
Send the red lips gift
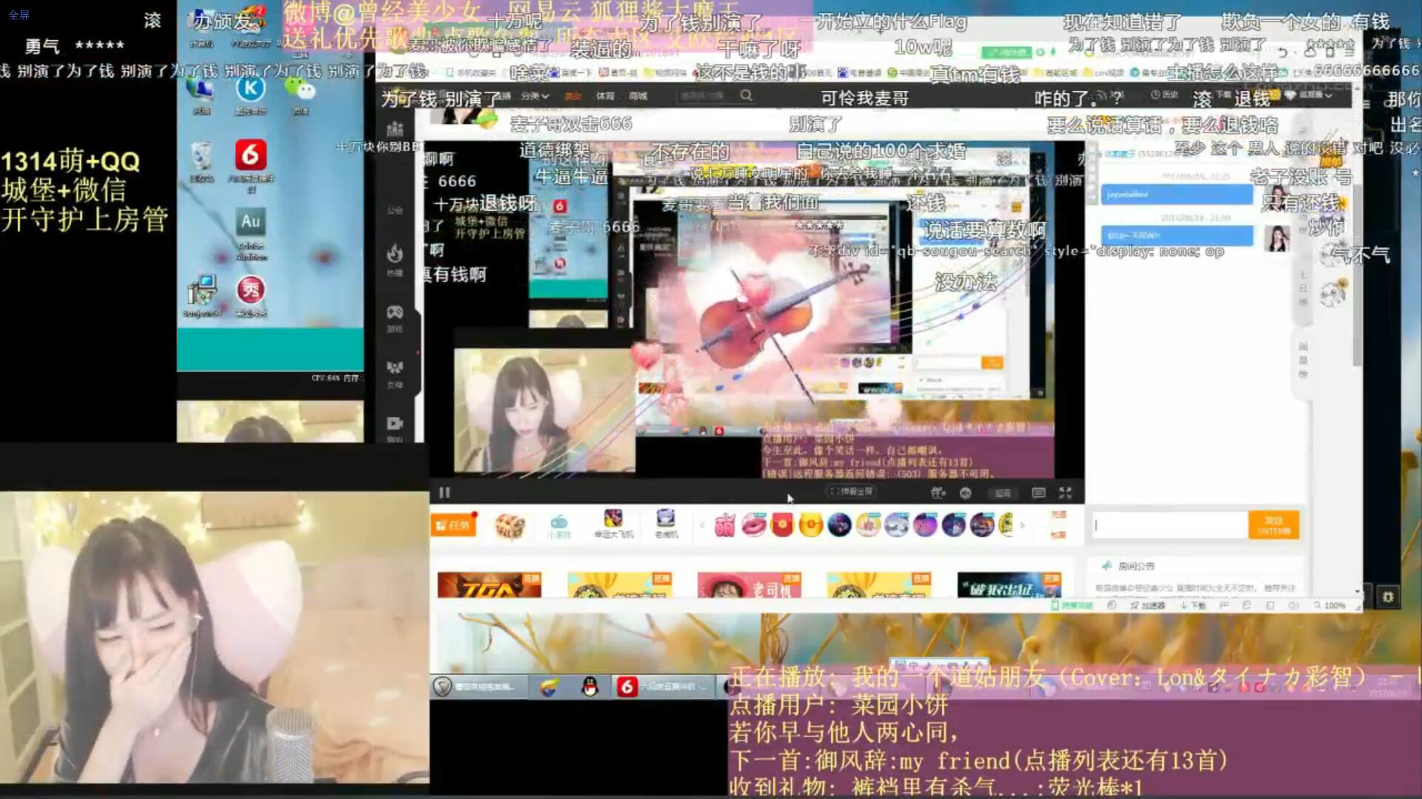(x=753, y=525)
